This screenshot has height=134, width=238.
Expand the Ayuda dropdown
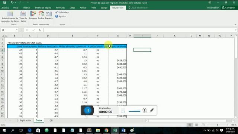(61, 16)
